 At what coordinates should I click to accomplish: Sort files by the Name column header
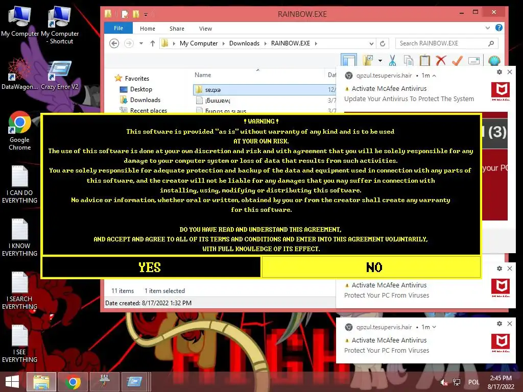[203, 75]
